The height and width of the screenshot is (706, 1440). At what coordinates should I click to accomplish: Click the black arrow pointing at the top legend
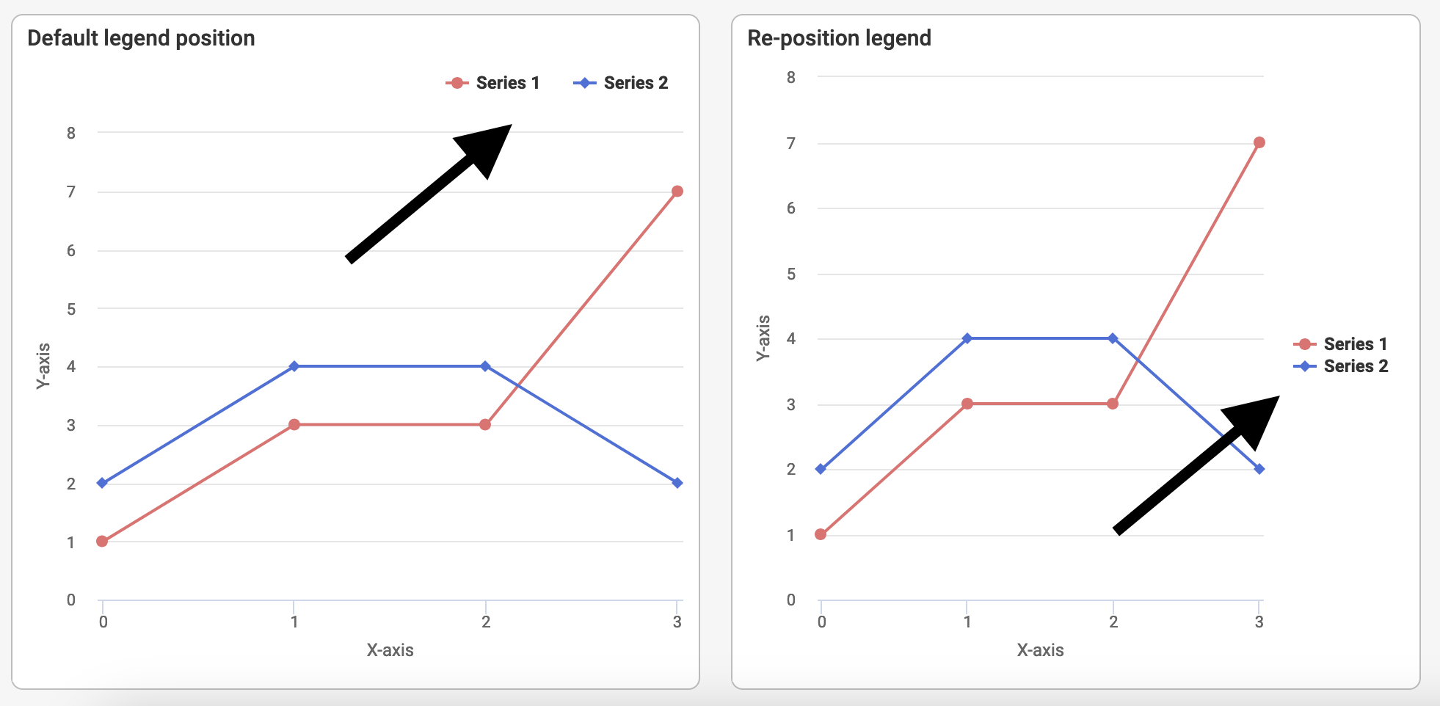(428, 194)
